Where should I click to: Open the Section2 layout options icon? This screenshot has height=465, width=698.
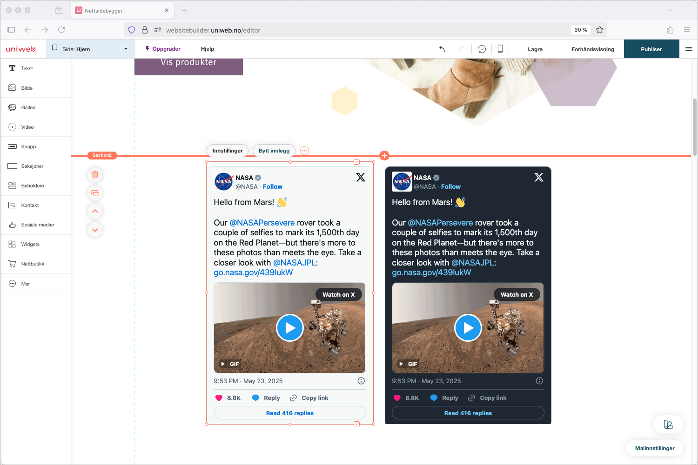click(x=95, y=193)
